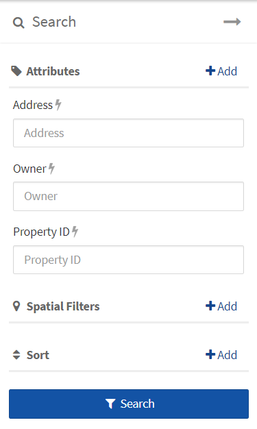Viewport: 257px width, 429px height.
Task: Click the Spatial Filters map pin icon
Action: pos(16,306)
